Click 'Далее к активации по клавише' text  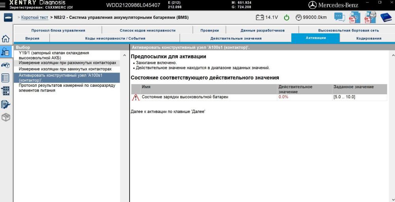point(168,111)
